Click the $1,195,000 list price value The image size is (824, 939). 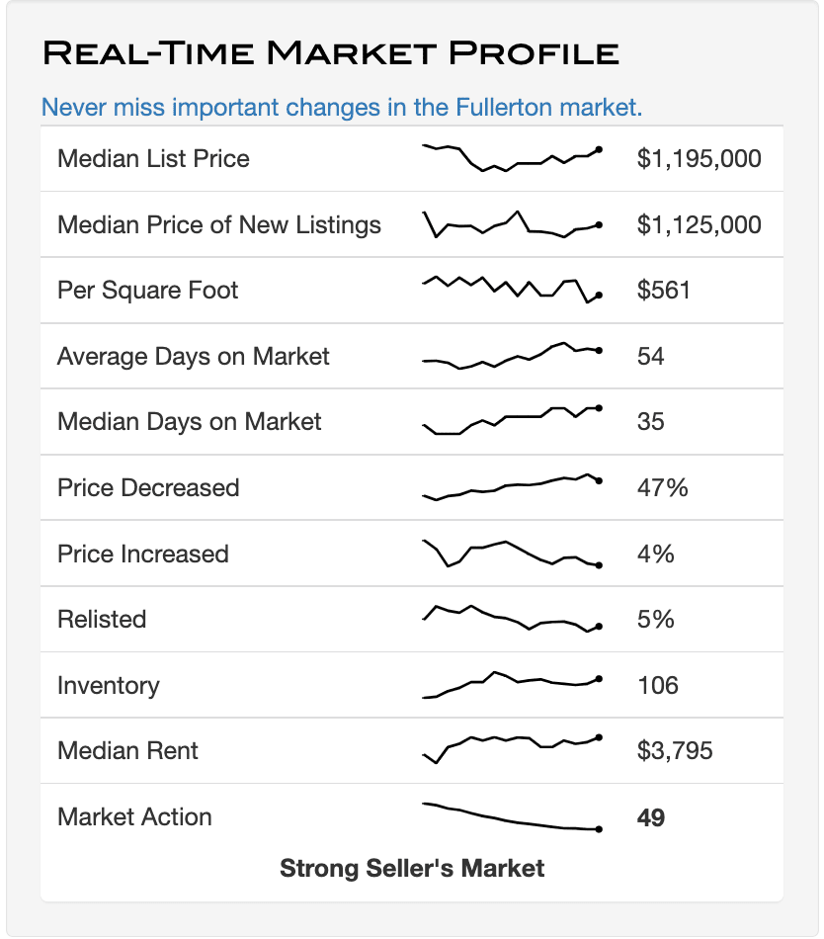(x=699, y=158)
